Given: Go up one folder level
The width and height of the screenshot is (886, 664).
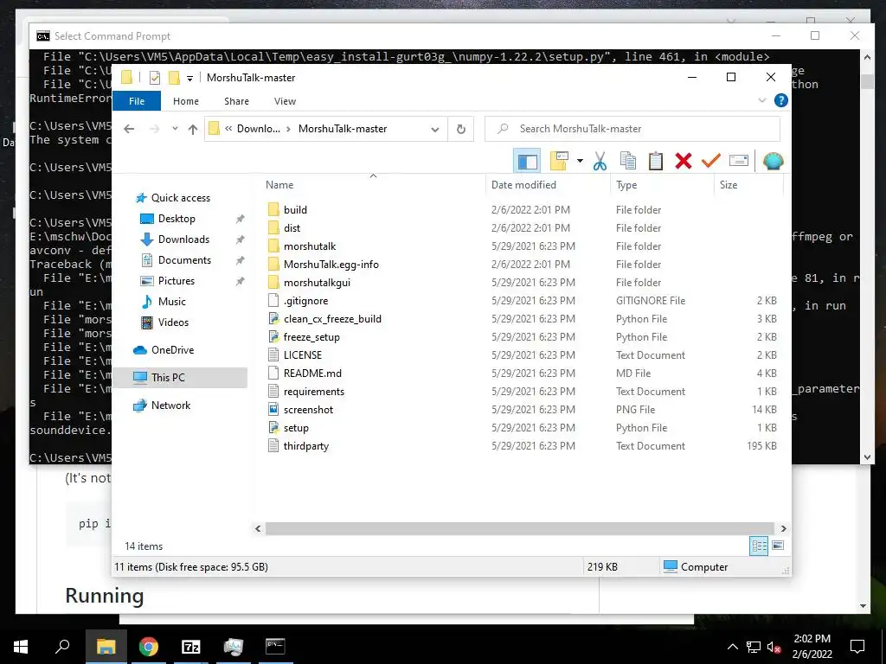Looking at the screenshot, I should 193,130.
